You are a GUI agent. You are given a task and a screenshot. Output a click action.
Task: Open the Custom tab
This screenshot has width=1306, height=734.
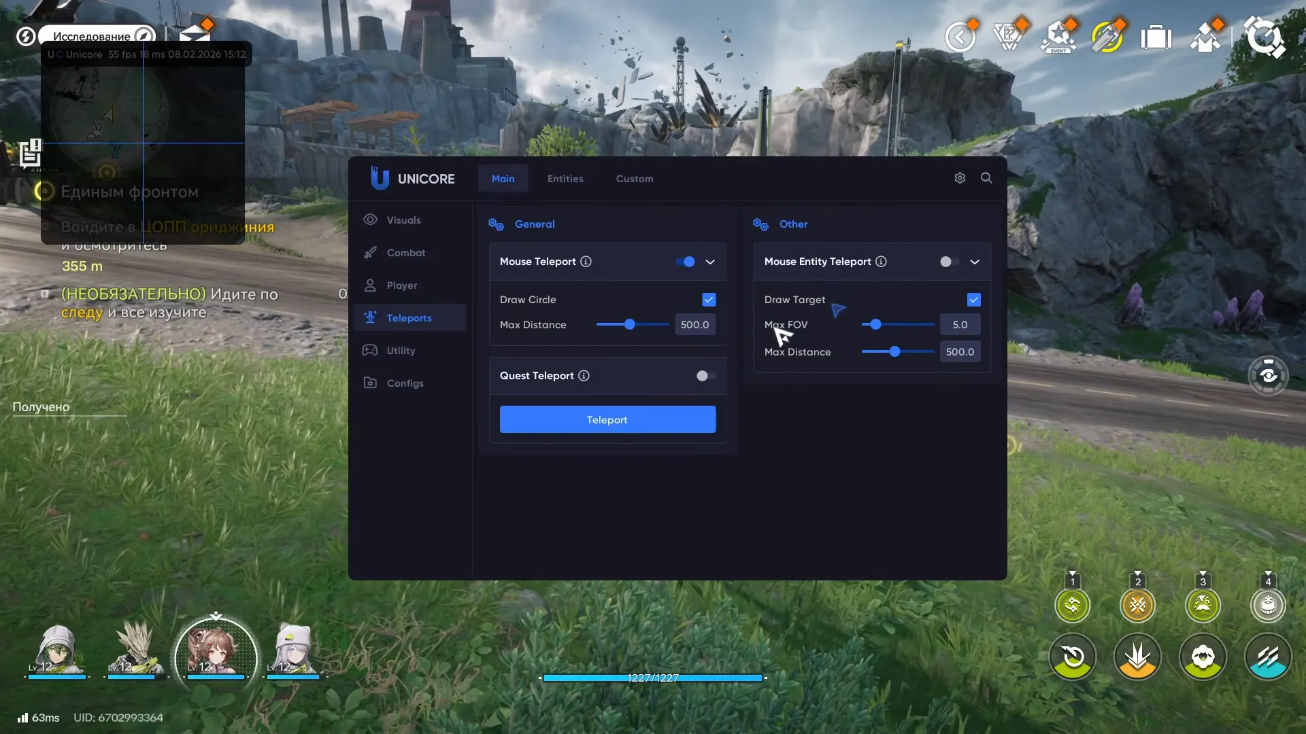point(634,179)
